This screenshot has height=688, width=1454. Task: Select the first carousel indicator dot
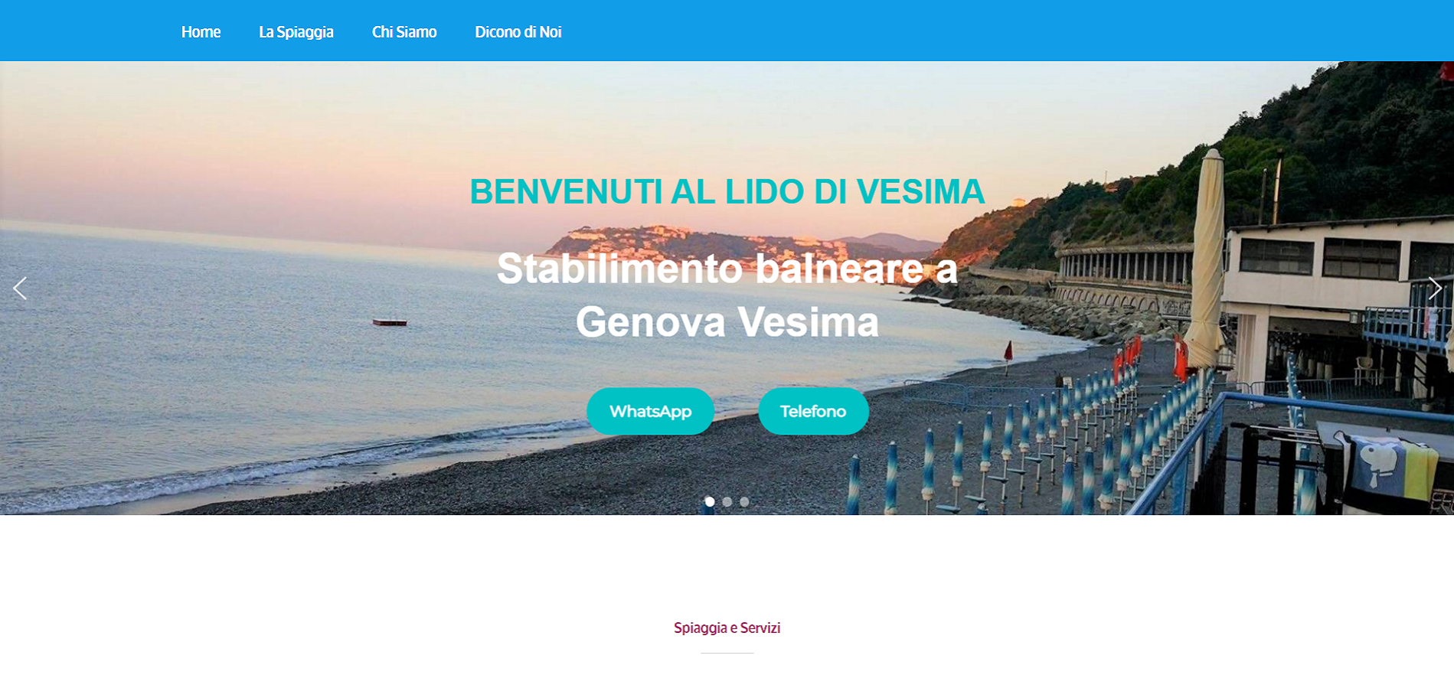pyautogui.click(x=710, y=502)
